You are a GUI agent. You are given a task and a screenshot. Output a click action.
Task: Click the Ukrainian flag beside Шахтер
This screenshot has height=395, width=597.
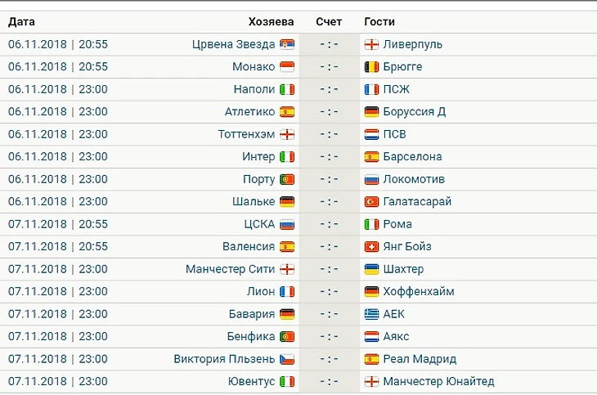point(371,269)
